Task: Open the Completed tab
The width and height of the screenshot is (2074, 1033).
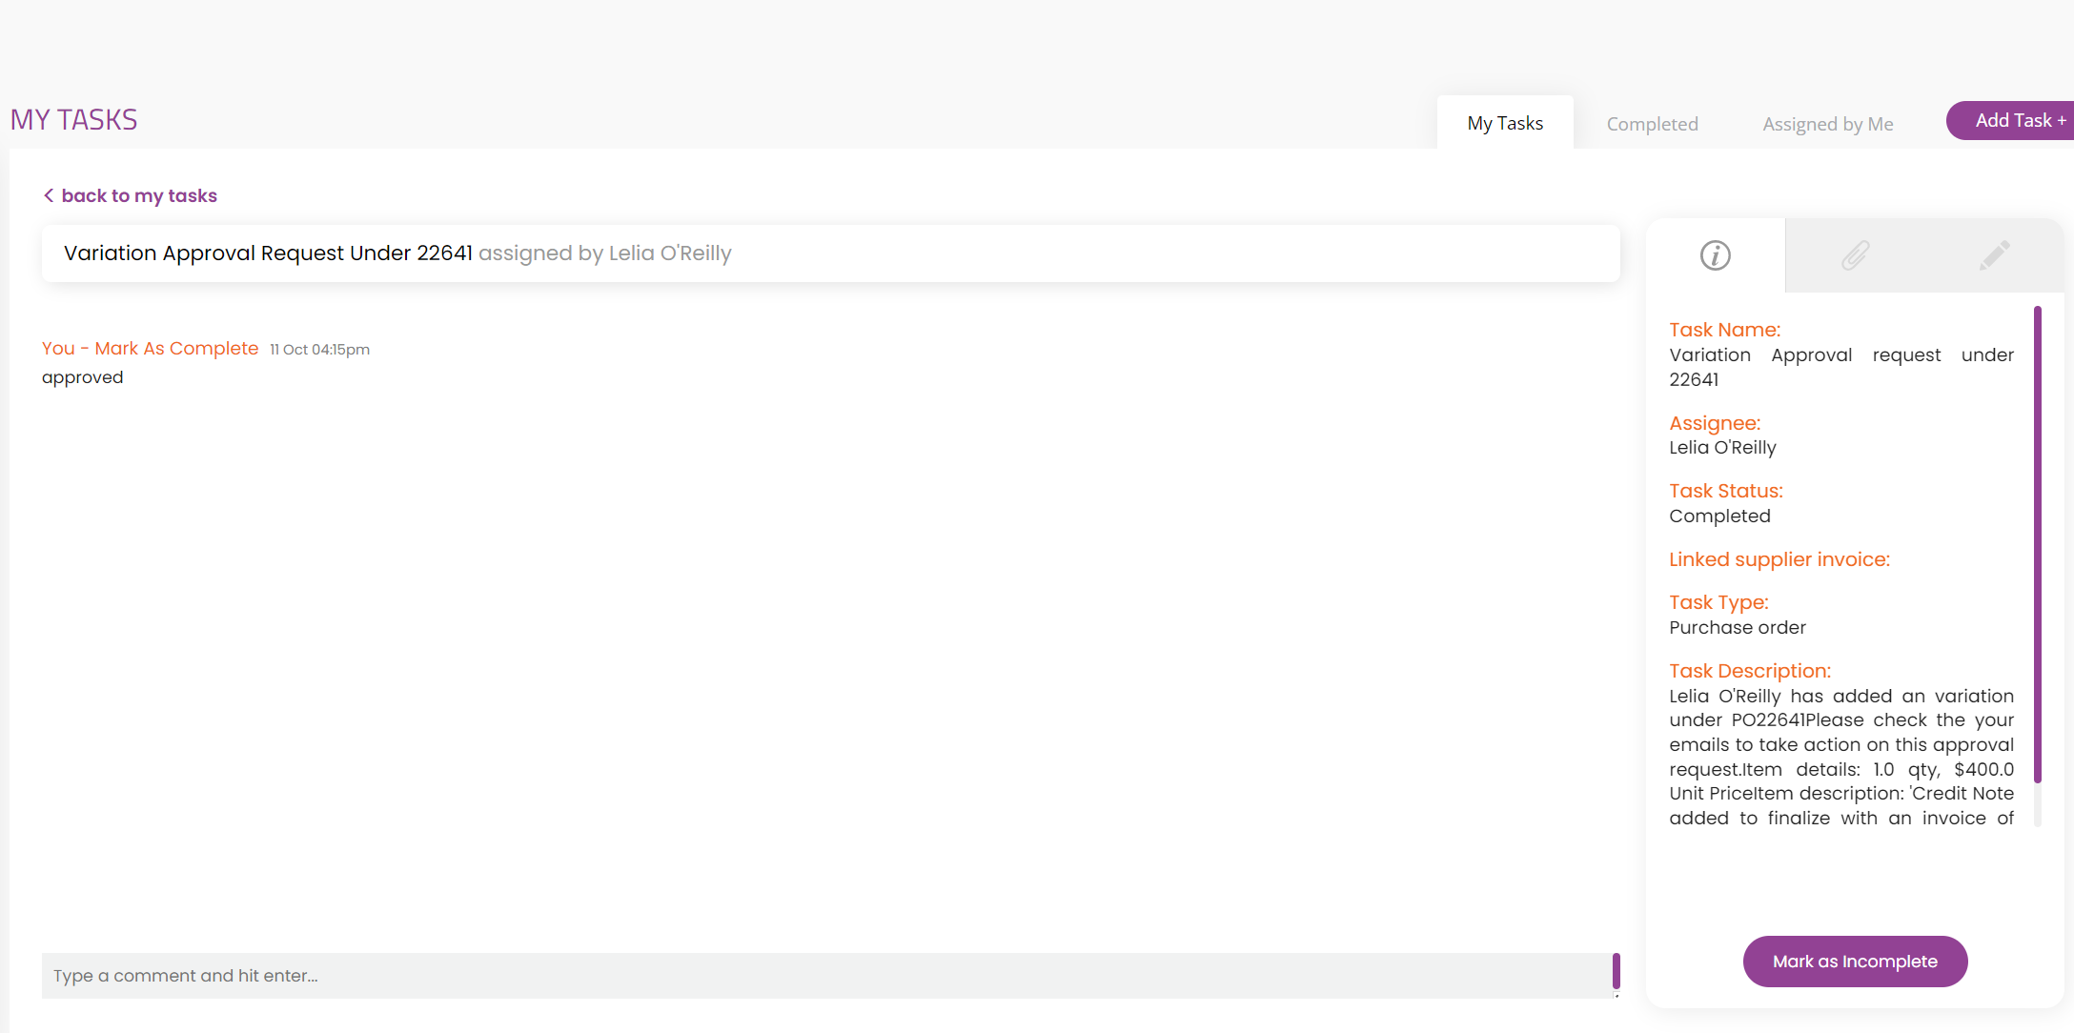Action: point(1652,124)
